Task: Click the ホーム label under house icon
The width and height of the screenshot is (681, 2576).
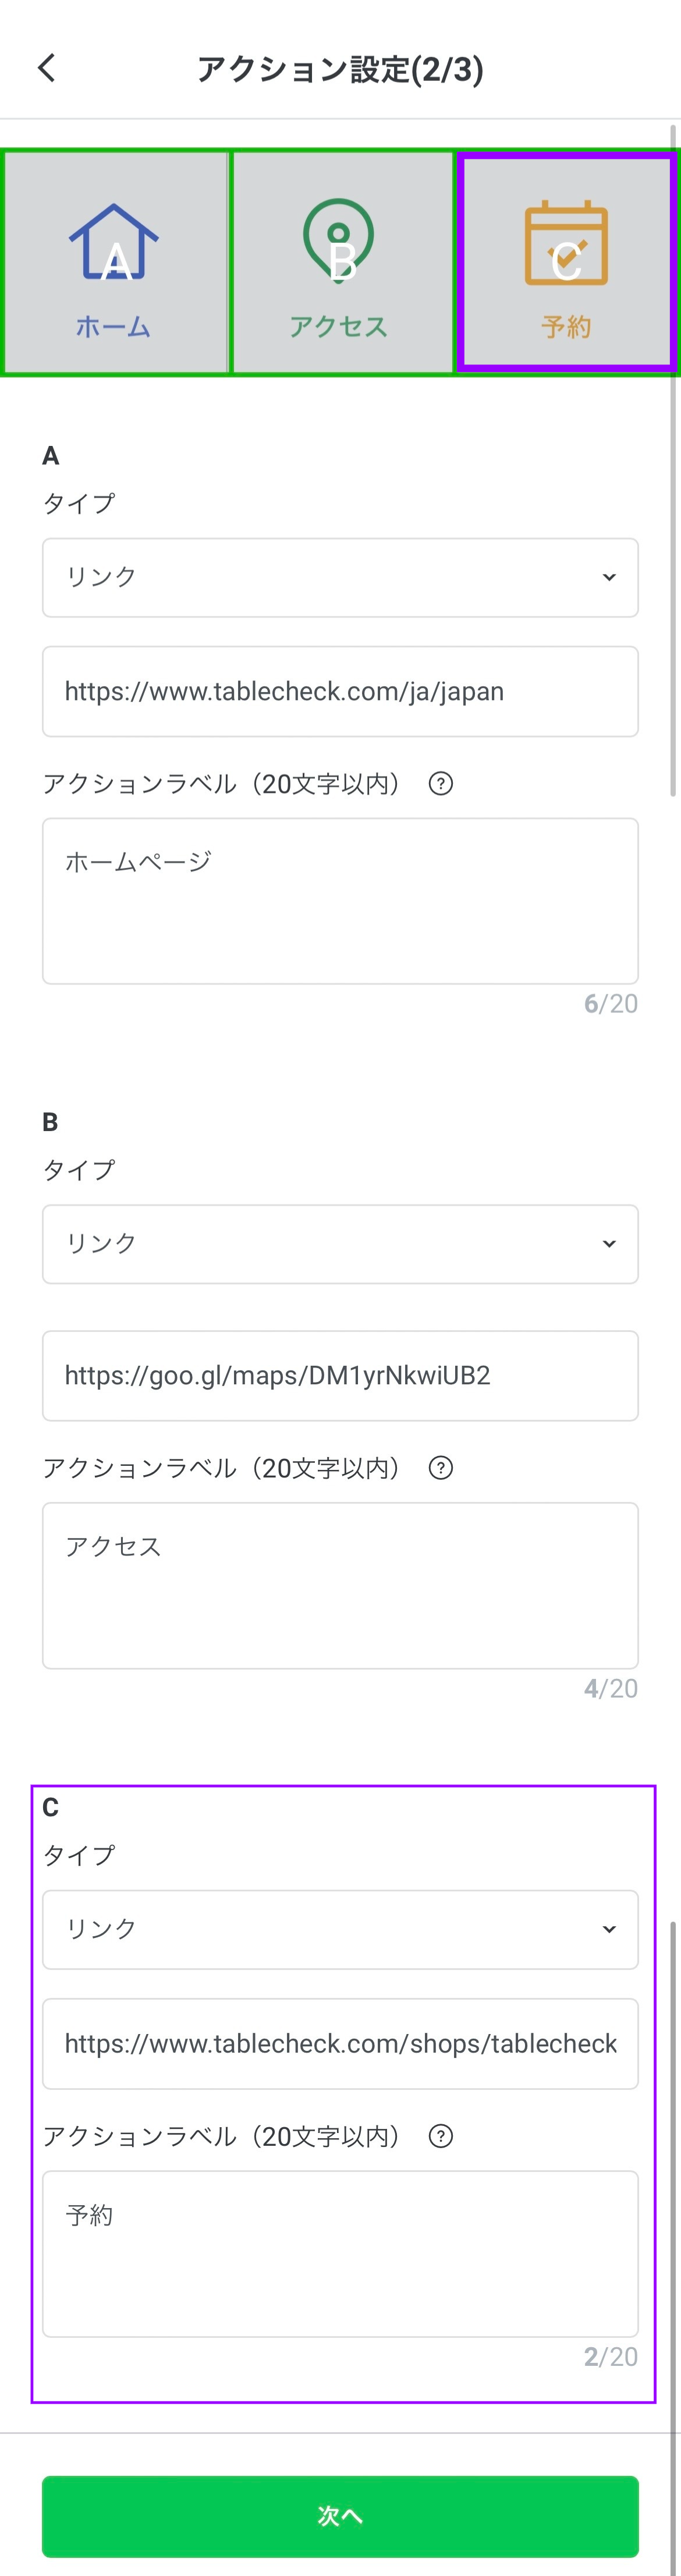Action: click(113, 327)
